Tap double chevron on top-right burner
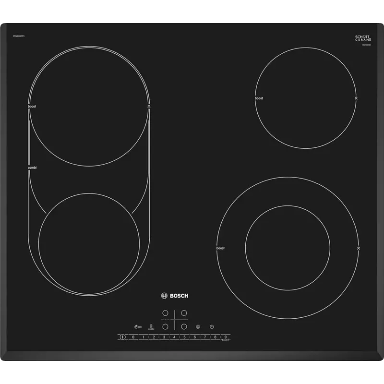The height and width of the screenshot is (384, 384). 356,97
